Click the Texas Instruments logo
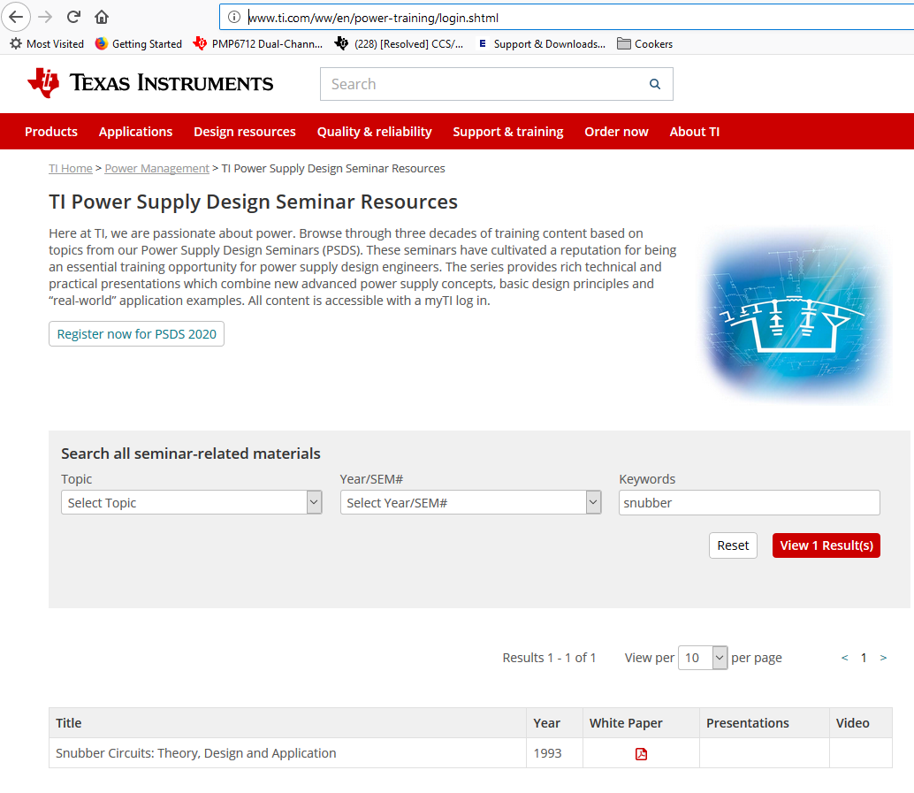 [x=150, y=83]
